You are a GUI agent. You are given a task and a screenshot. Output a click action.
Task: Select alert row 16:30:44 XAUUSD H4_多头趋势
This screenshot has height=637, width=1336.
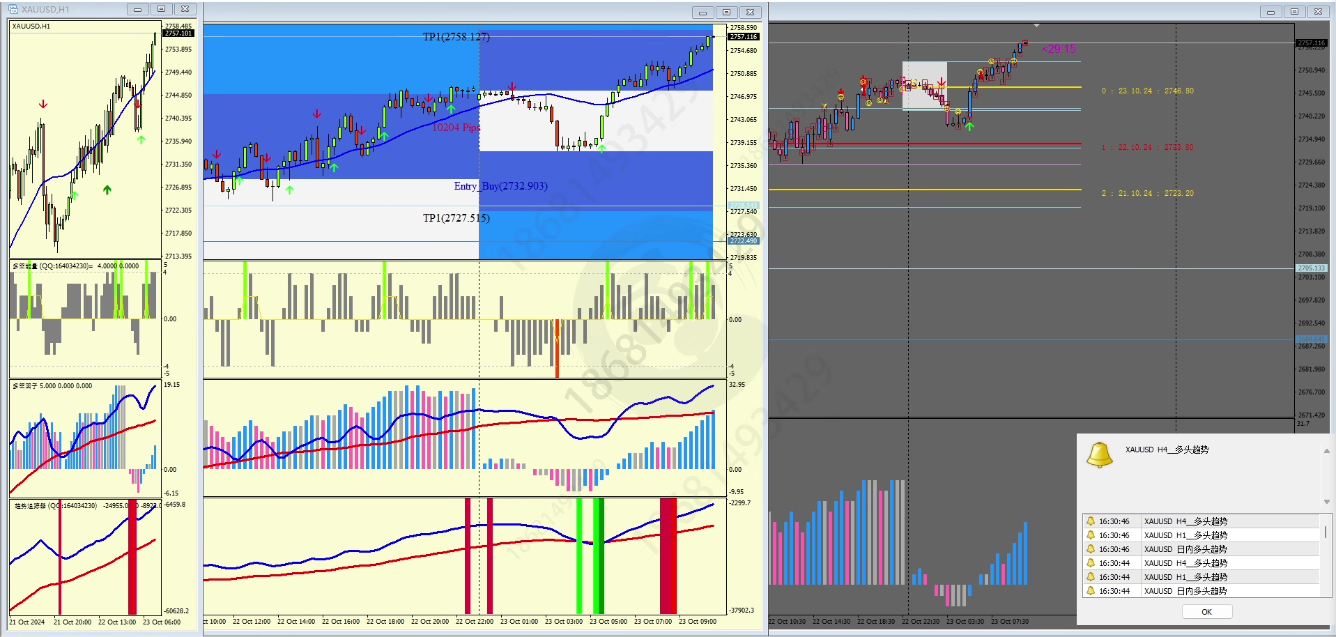click(1201, 563)
